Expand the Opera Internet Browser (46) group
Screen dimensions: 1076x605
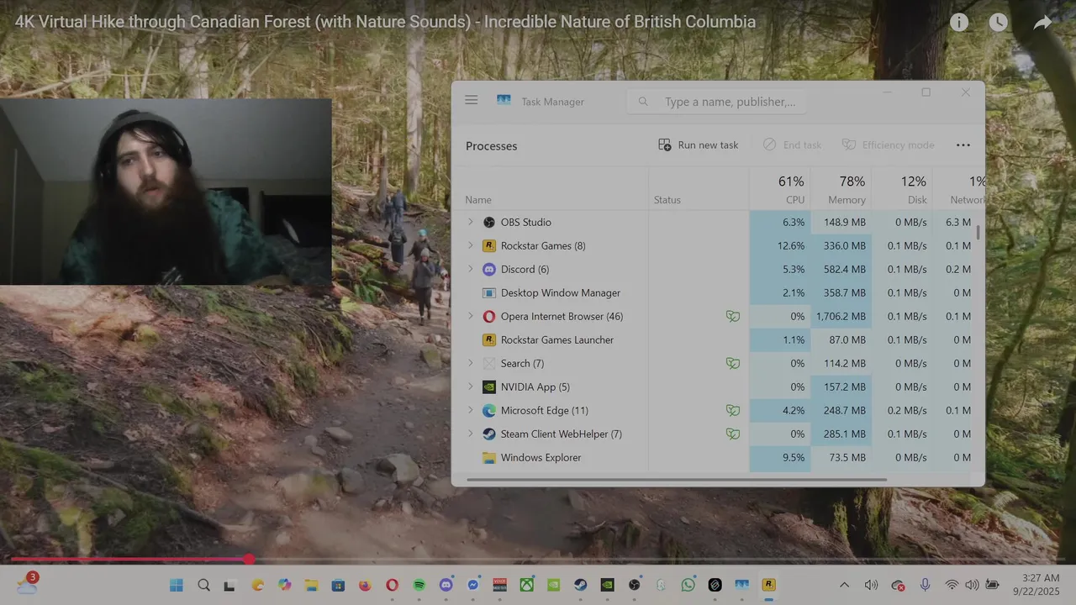click(471, 316)
